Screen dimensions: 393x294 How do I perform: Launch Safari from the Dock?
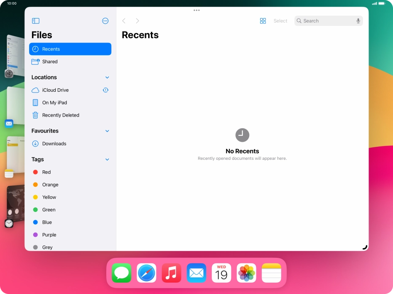[x=146, y=273]
